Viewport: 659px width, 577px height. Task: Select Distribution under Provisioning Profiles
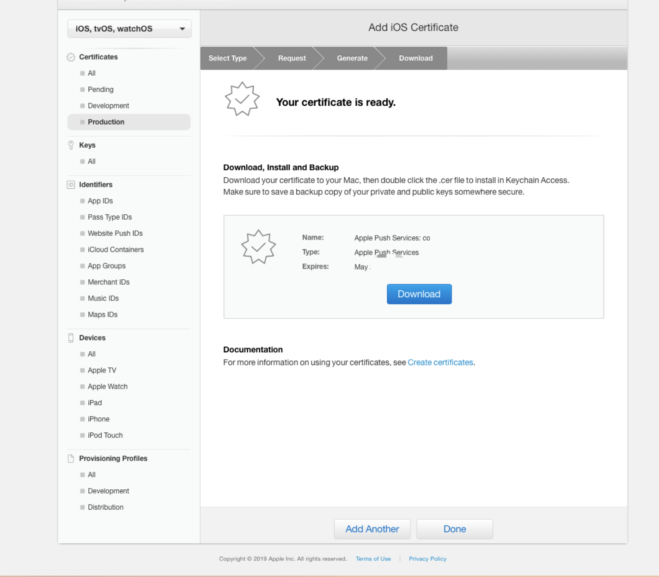[105, 507]
